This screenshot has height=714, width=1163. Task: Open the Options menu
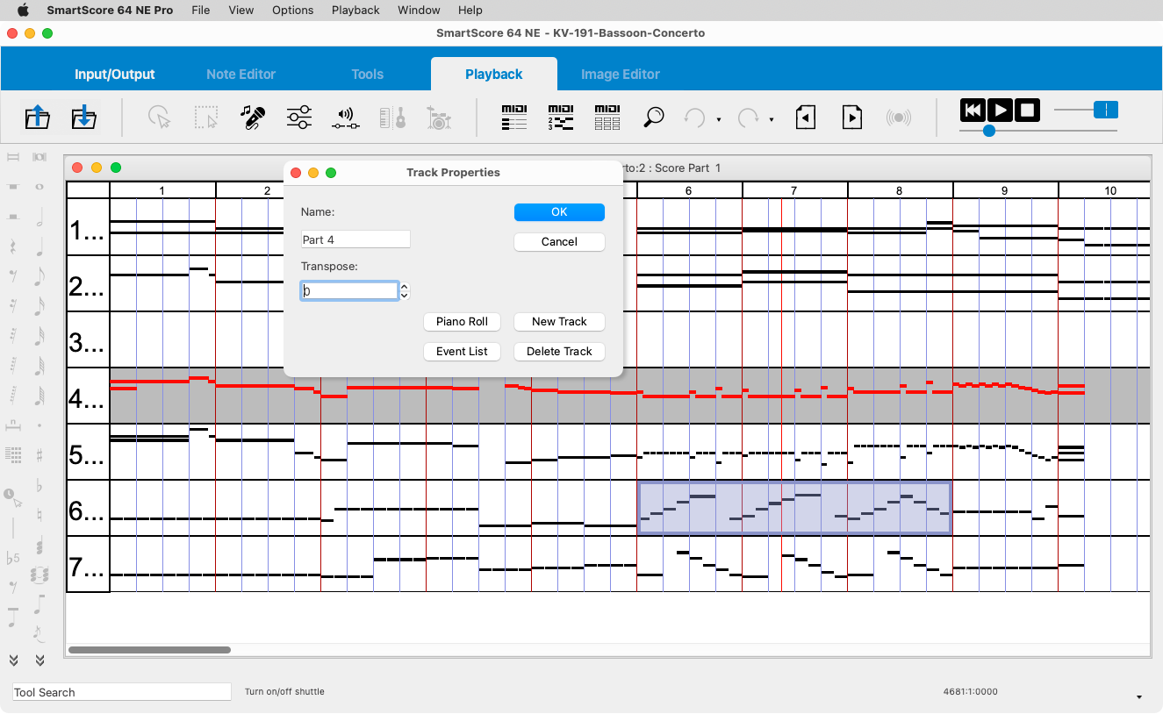tap(292, 10)
